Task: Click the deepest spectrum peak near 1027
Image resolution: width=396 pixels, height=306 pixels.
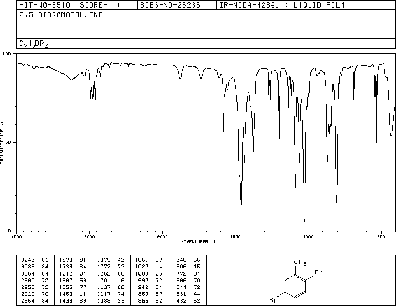Action: point(304,221)
